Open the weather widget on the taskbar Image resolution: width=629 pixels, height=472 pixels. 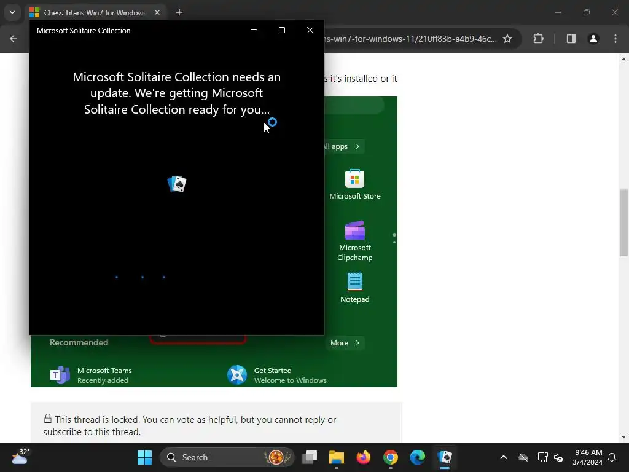point(20,457)
